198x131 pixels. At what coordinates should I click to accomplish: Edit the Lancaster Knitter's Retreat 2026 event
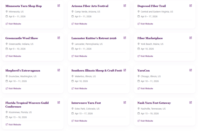pos(125,38)
